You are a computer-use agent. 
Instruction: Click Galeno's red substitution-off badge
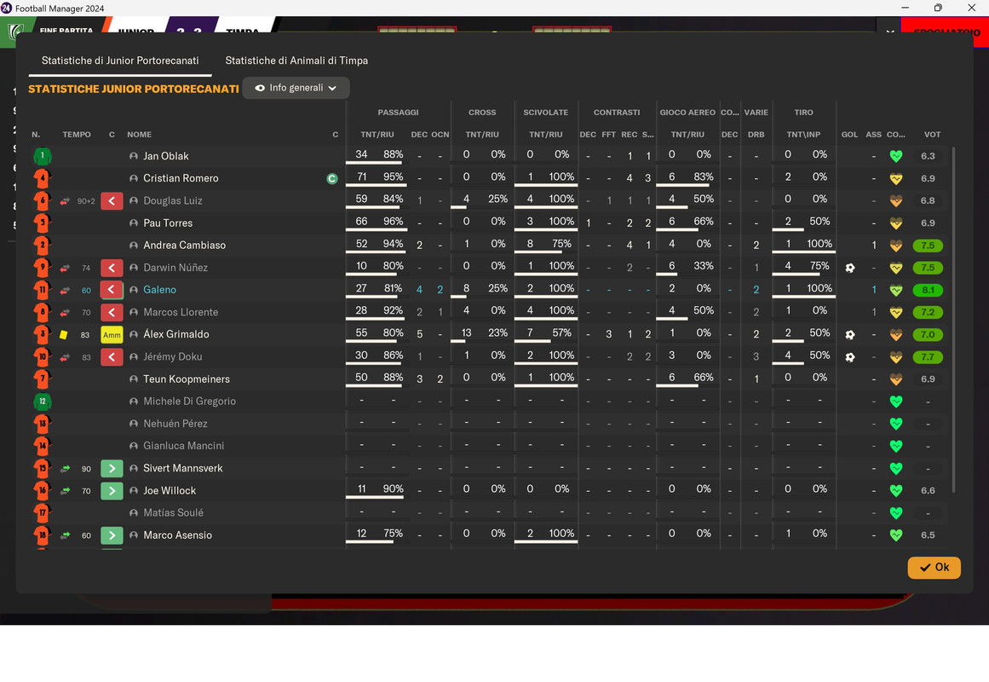pyautogui.click(x=112, y=290)
